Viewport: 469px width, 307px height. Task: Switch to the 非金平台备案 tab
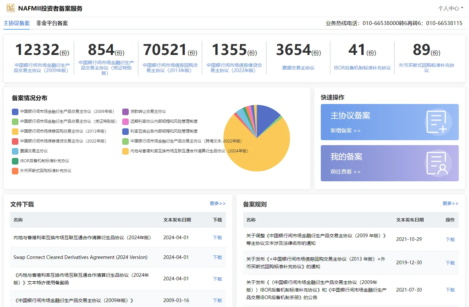click(52, 23)
